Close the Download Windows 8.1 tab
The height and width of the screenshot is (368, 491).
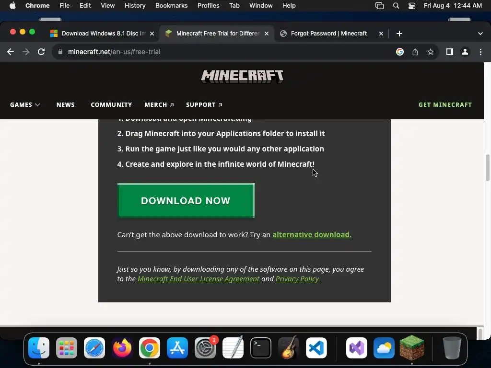(152, 34)
